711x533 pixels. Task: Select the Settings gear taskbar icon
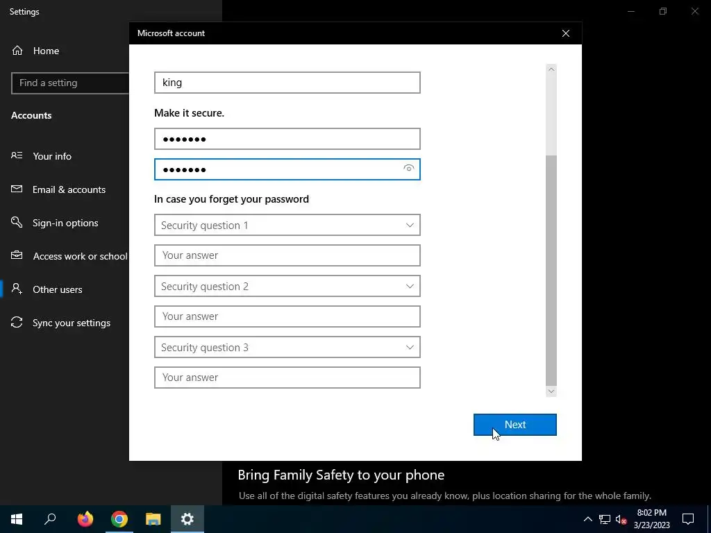(187, 519)
